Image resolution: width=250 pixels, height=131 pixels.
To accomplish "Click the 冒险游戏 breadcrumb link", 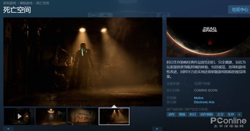I will [26, 3].
